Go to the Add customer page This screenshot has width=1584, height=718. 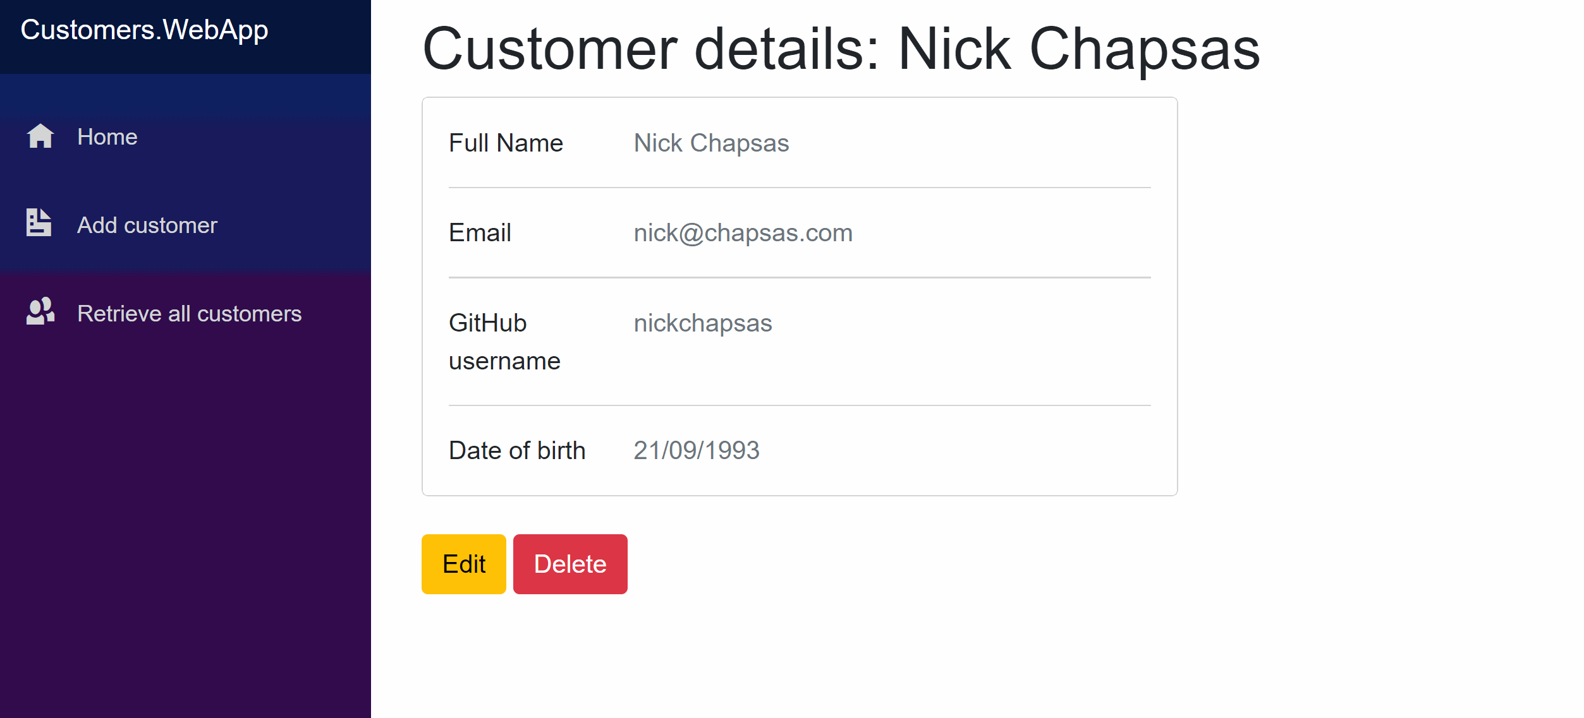(147, 225)
